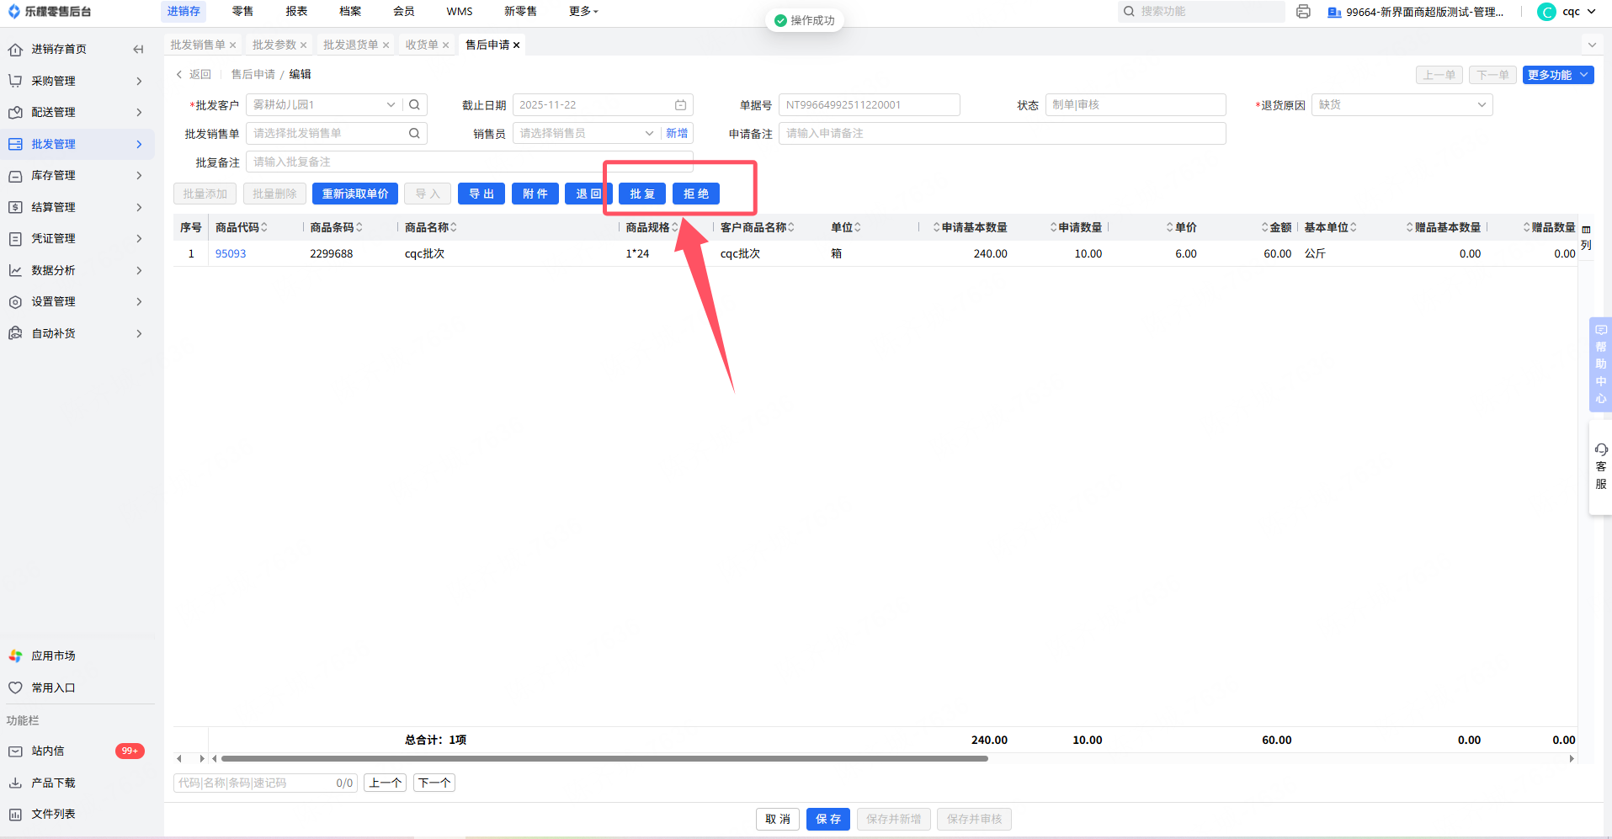Switch to 报表 top menu
The width and height of the screenshot is (1612, 839).
pyautogui.click(x=296, y=12)
